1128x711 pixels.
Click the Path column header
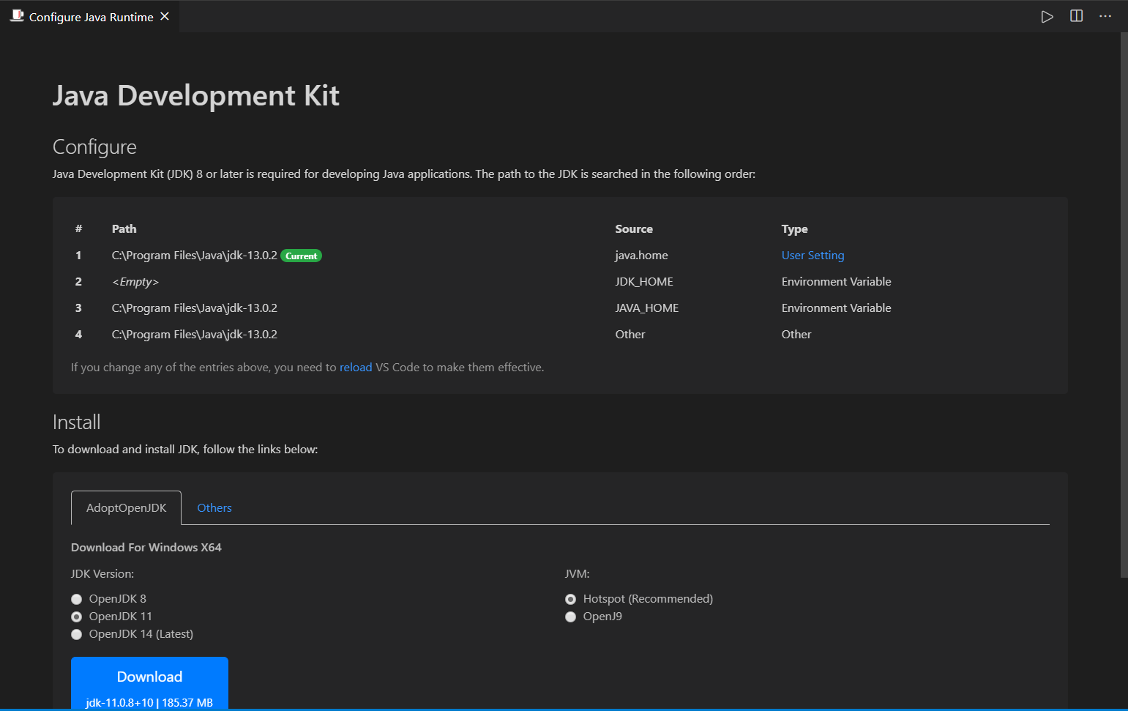(124, 228)
